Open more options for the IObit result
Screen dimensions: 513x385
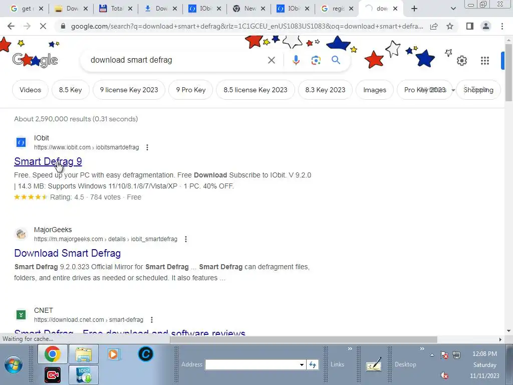click(x=147, y=147)
